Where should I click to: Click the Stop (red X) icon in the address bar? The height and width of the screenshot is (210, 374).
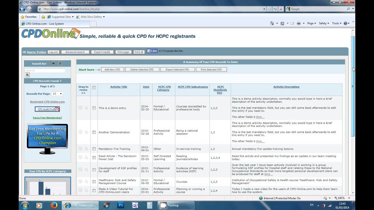[x=281, y=9]
